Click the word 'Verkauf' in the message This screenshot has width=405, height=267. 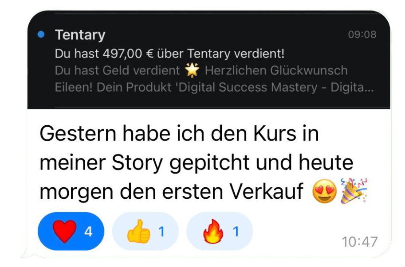pyautogui.click(x=267, y=191)
